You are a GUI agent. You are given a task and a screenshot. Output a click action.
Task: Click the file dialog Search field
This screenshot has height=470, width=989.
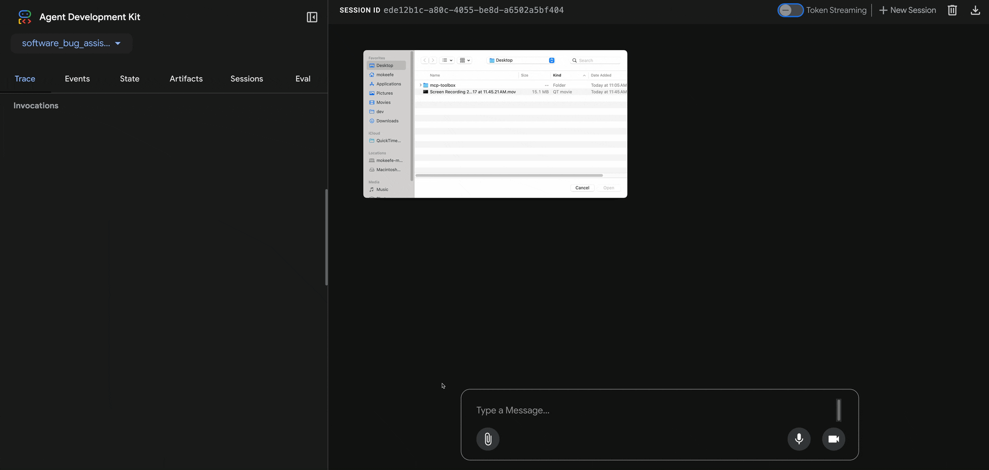coord(595,60)
